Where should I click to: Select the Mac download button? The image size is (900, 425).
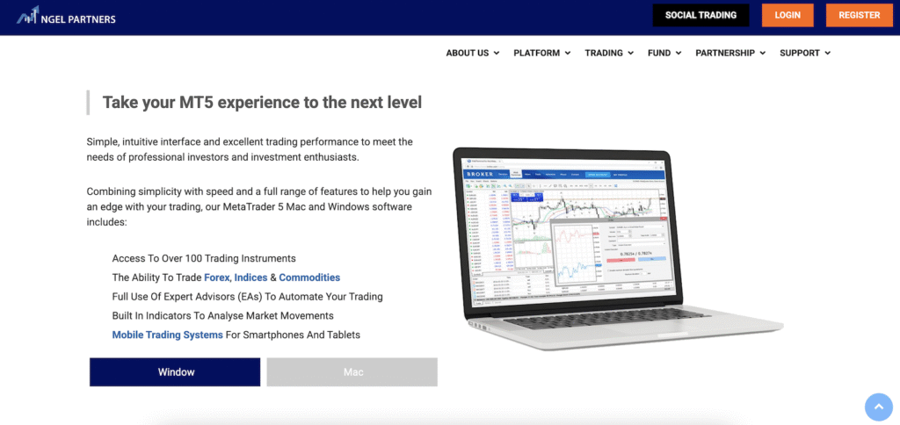click(352, 372)
